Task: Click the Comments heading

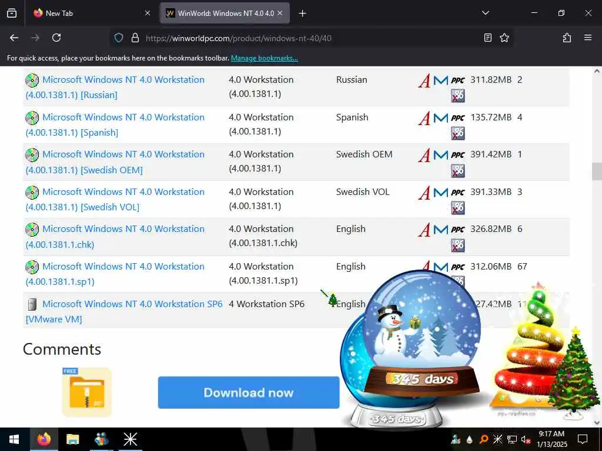Action: pyautogui.click(x=62, y=349)
